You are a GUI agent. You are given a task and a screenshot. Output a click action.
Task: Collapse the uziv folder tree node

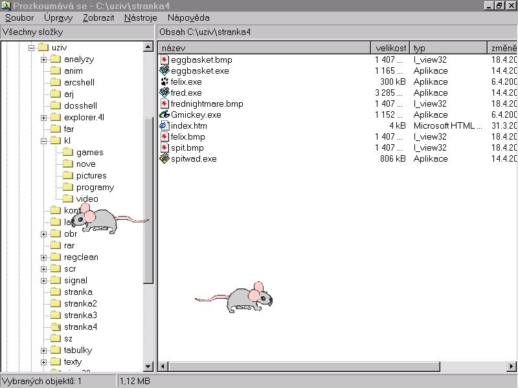[x=31, y=48]
